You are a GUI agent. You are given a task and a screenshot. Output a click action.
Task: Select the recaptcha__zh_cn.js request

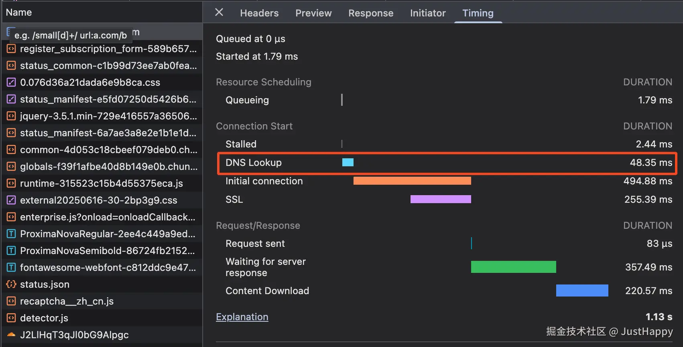(x=67, y=301)
